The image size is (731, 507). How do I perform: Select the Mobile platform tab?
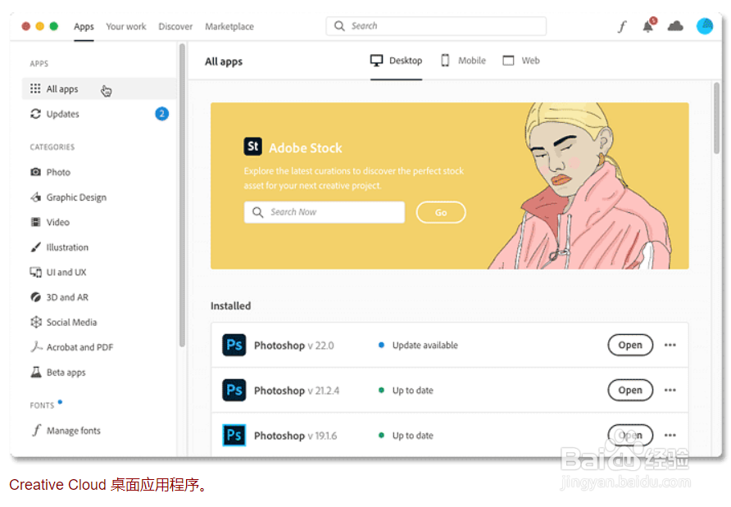[463, 61]
